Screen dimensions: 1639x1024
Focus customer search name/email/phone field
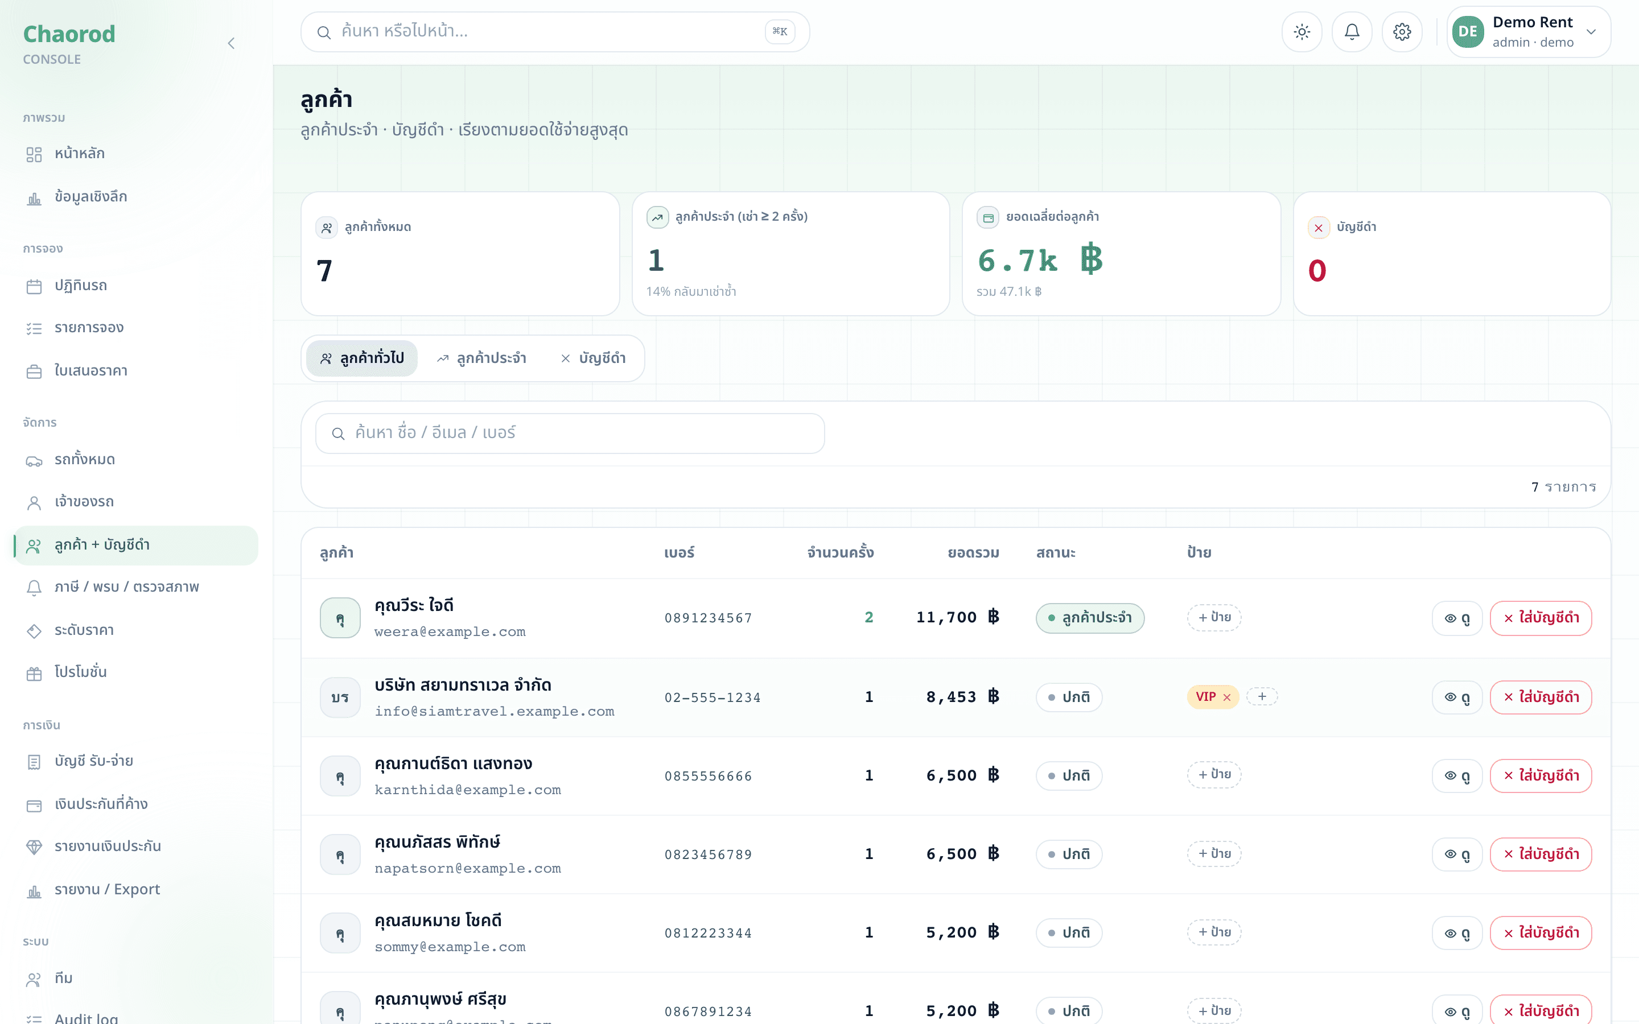tap(570, 433)
